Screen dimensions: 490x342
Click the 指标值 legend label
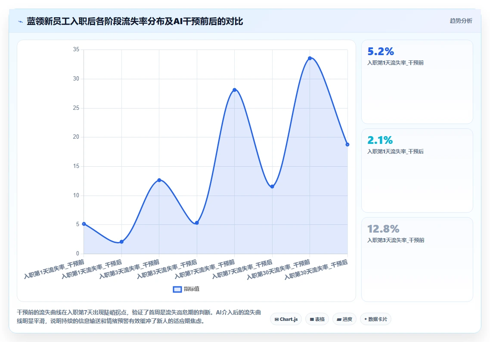(191, 289)
